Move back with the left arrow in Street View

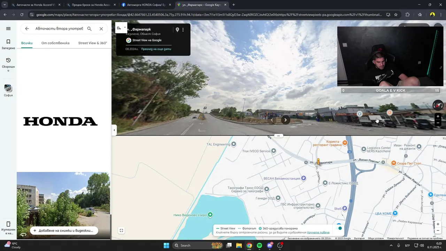click(272, 120)
